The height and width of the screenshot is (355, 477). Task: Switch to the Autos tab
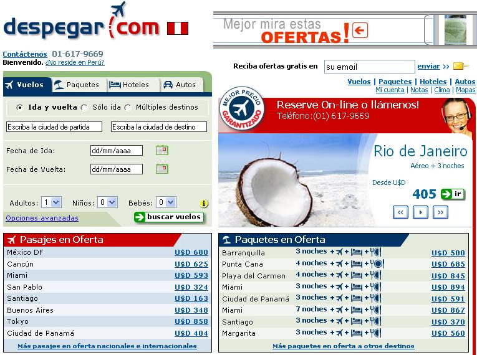(x=181, y=85)
